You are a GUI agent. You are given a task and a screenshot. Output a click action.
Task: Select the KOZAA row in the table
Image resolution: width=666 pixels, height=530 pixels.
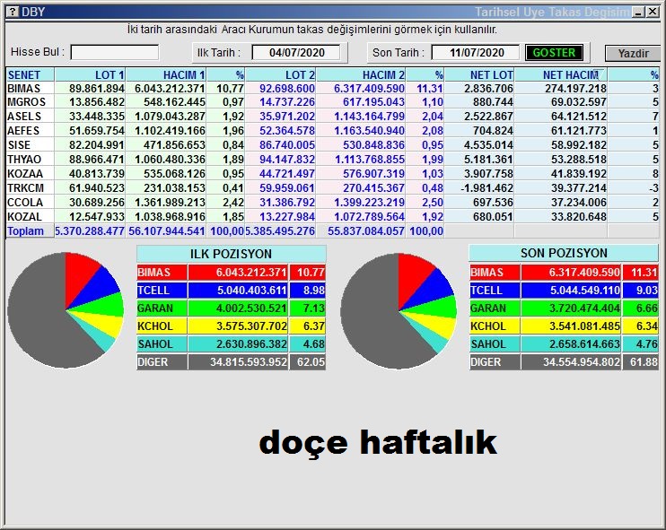tap(333, 174)
